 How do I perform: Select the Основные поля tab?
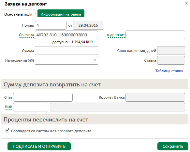18,14
